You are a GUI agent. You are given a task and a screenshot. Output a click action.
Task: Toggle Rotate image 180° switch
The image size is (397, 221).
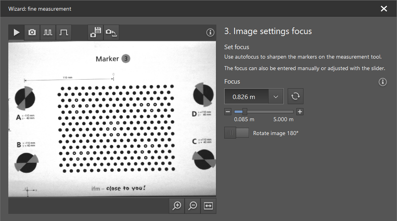point(237,133)
